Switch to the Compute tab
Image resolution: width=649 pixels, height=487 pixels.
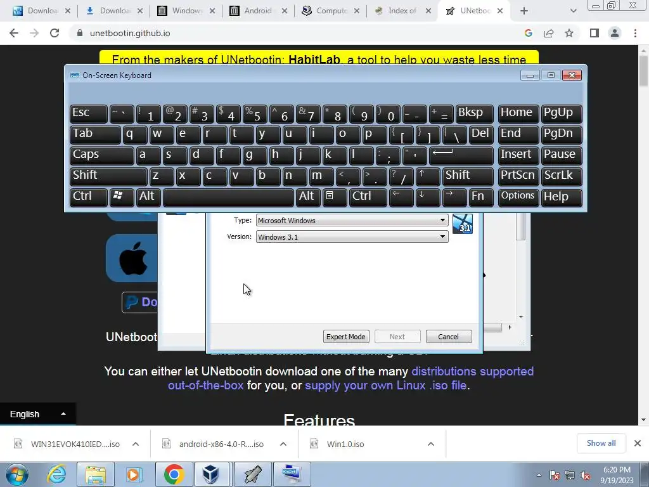coord(330,11)
